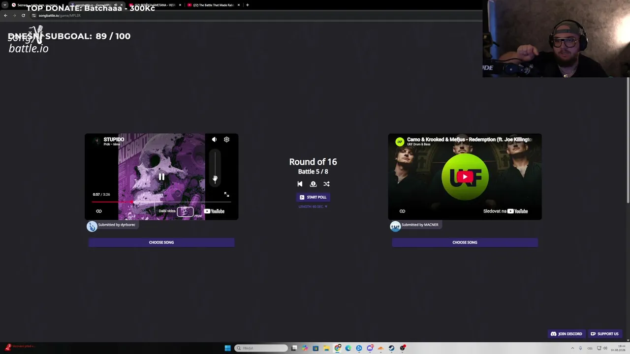Close the Seznam tab
The image size is (630, 354).
pyautogui.click(x=63, y=5)
